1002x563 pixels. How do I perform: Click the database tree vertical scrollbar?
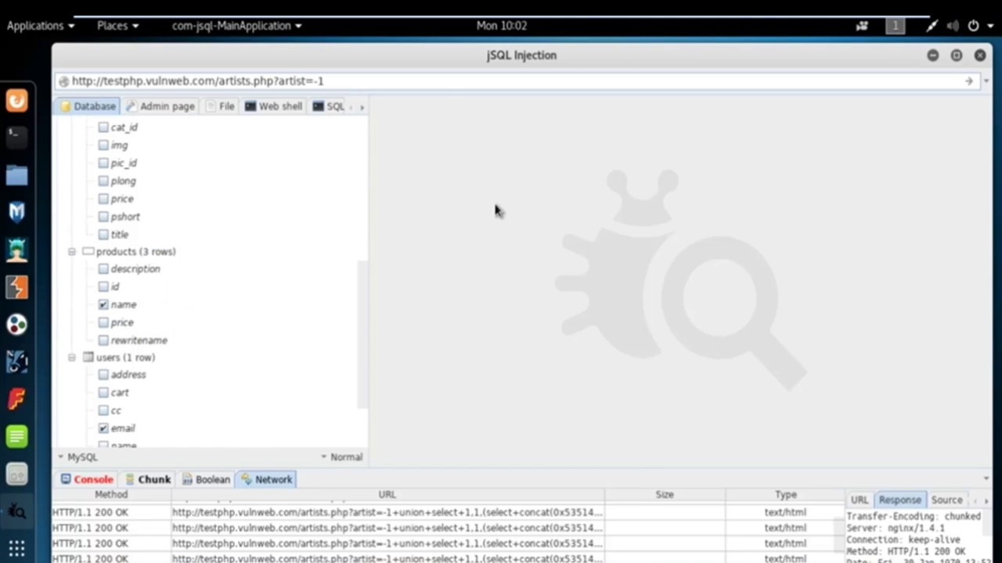click(362, 335)
